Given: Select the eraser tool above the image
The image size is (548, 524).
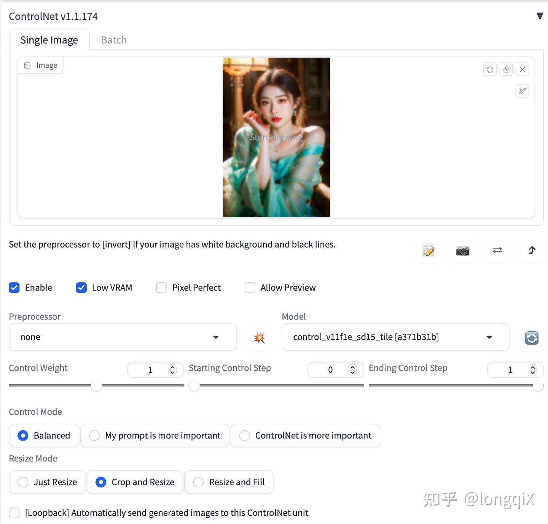Looking at the screenshot, I should tap(506, 69).
